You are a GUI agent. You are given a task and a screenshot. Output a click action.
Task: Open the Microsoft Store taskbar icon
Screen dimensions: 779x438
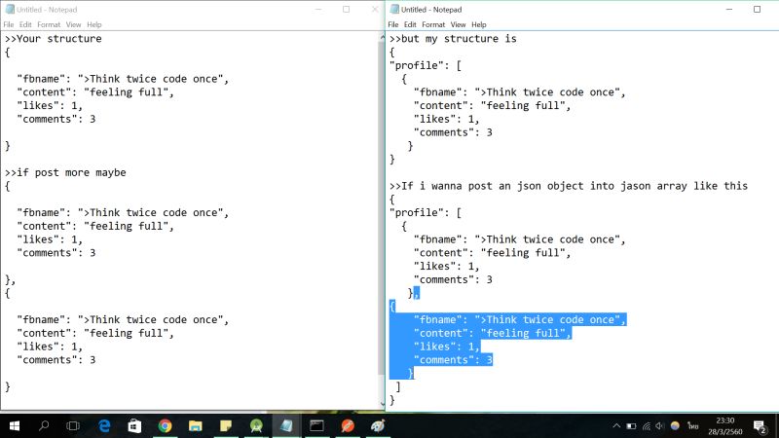(134, 425)
